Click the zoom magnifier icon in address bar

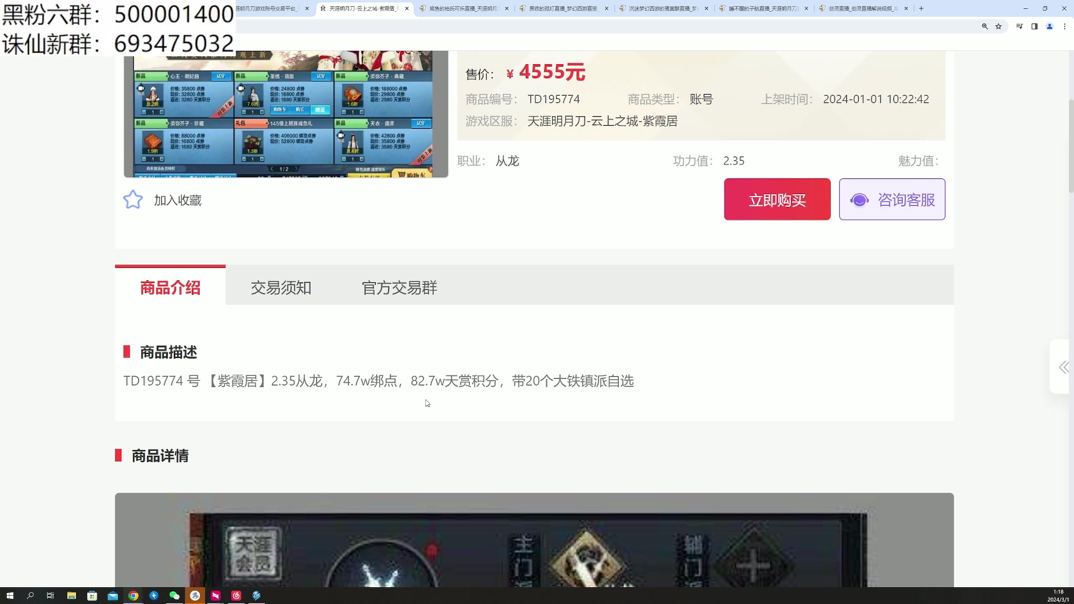click(984, 26)
